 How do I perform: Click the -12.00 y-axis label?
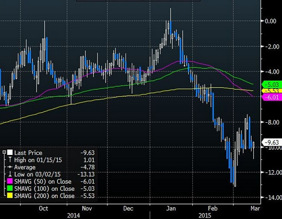272,173
